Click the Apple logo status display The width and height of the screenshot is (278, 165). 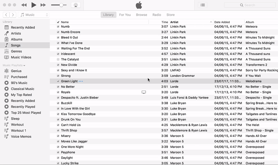click(139, 5)
